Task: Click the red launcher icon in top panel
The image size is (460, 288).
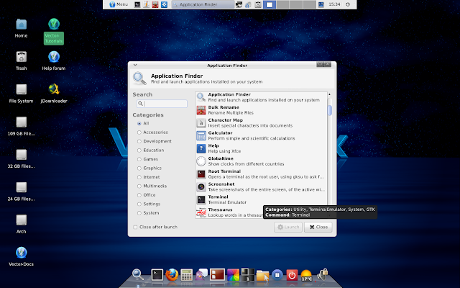Action: coord(155,4)
